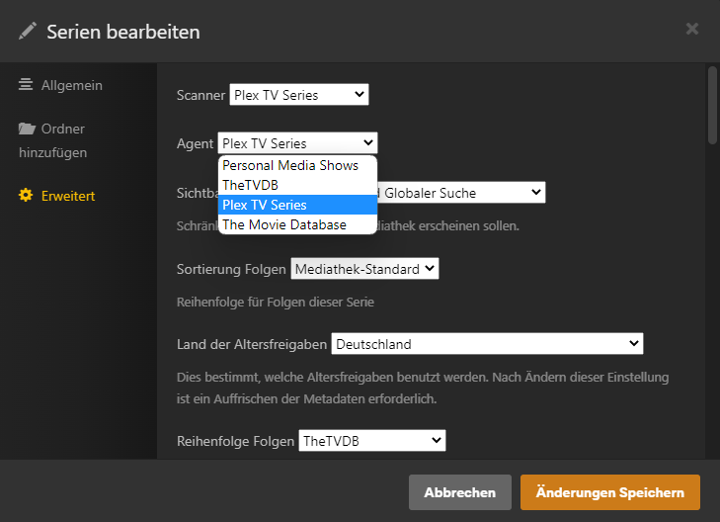Open Reihenfolge Folgen dropdown
The height and width of the screenshot is (522, 720).
pos(372,441)
